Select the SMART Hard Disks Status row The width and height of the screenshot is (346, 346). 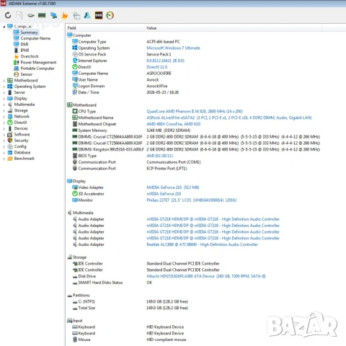[x=112, y=283]
